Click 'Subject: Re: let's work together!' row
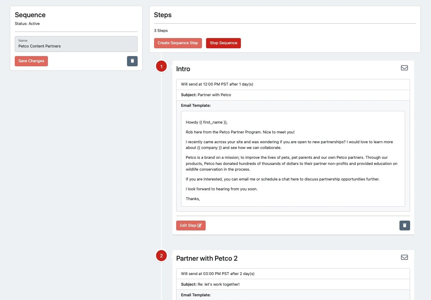Viewport: 431px width, 300px height. [293, 284]
